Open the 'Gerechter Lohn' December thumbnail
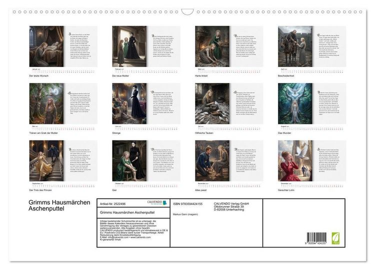 click(x=312, y=160)
